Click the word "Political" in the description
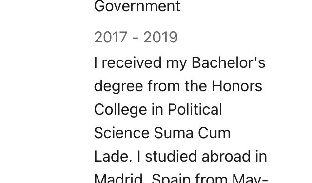 195,109
